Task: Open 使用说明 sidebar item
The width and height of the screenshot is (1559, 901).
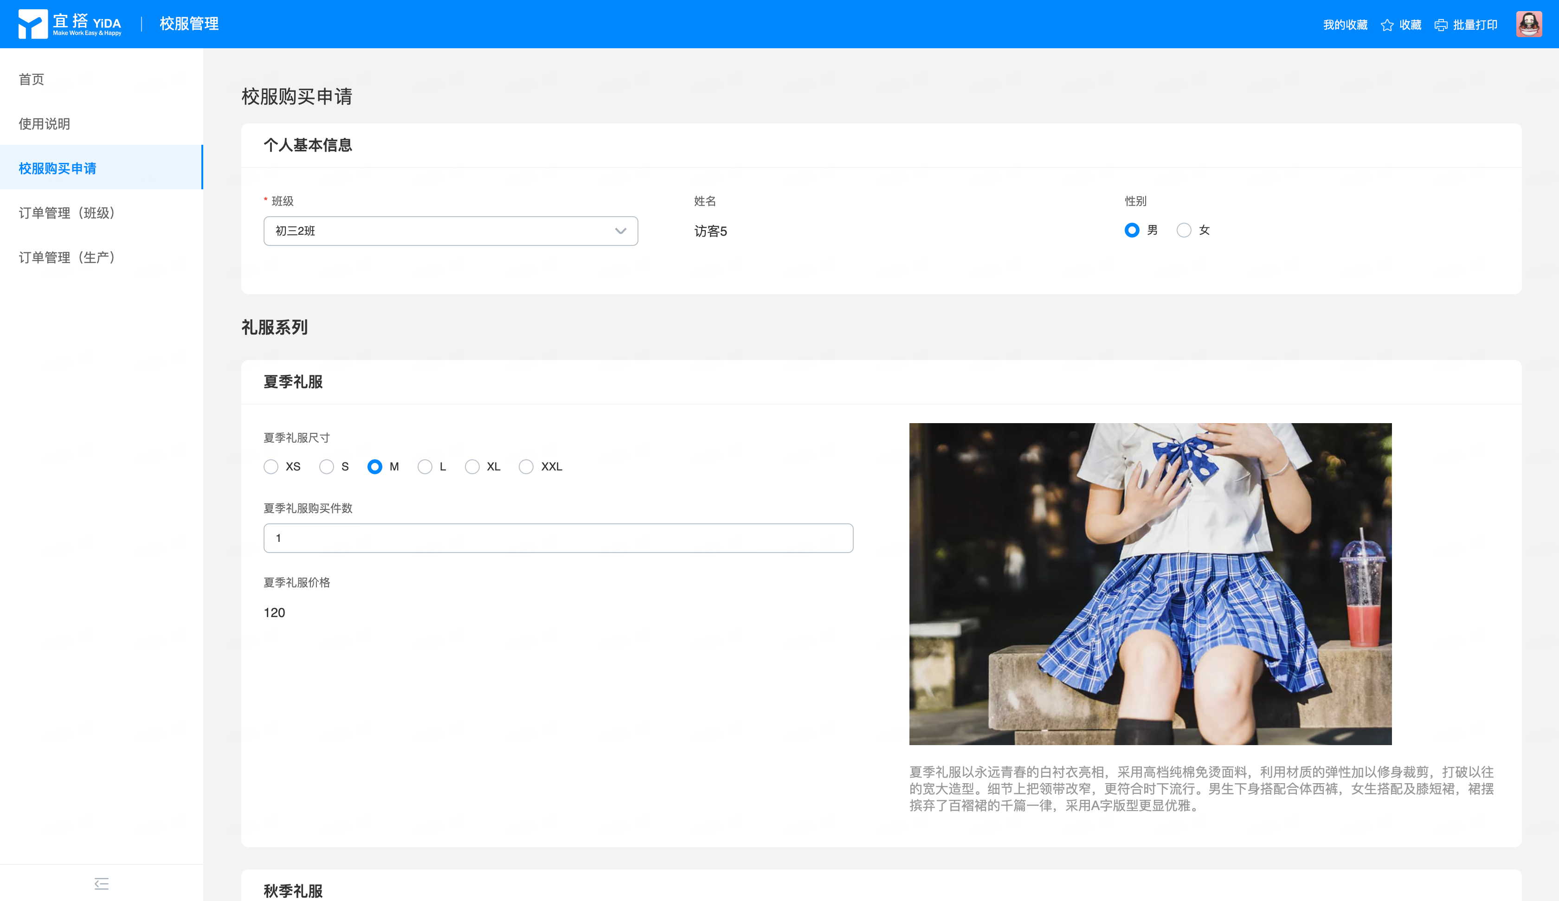Action: point(44,124)
